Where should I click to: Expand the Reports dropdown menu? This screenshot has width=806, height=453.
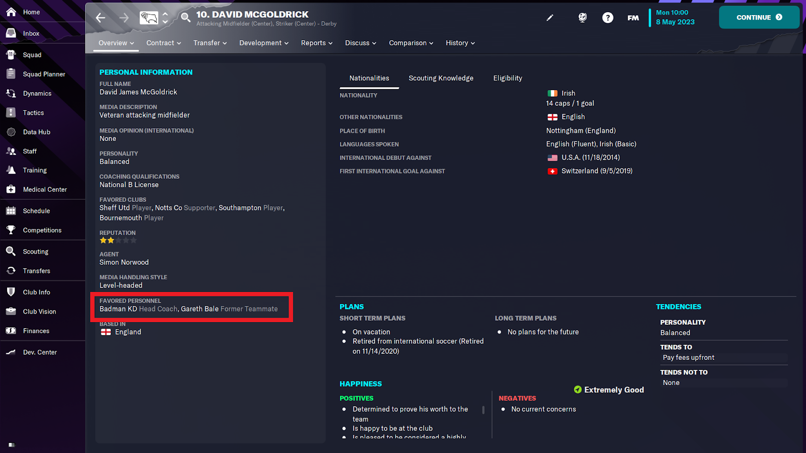click(317, 43)
